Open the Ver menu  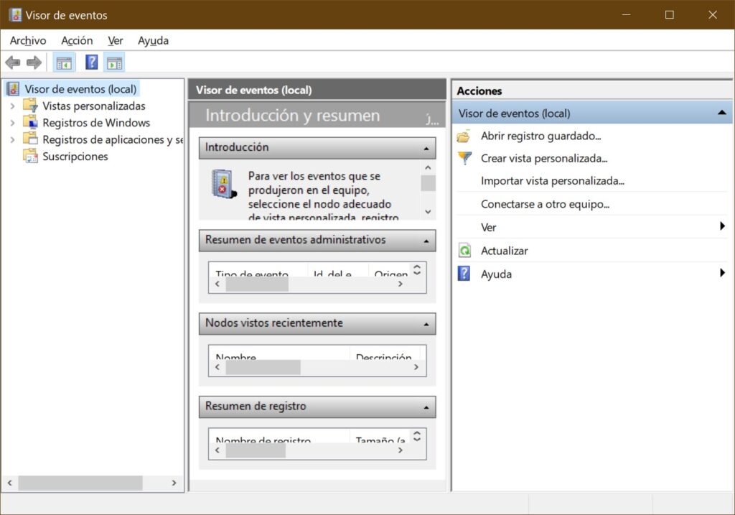(115, 40)
